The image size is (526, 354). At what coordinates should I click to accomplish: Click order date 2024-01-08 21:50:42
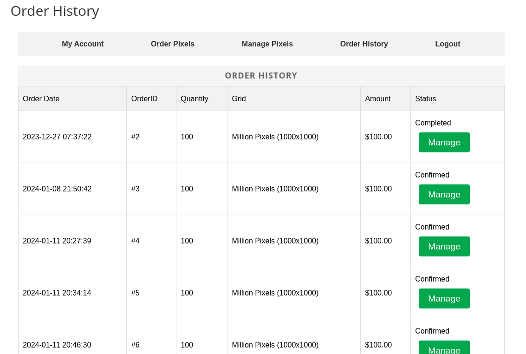57,189
